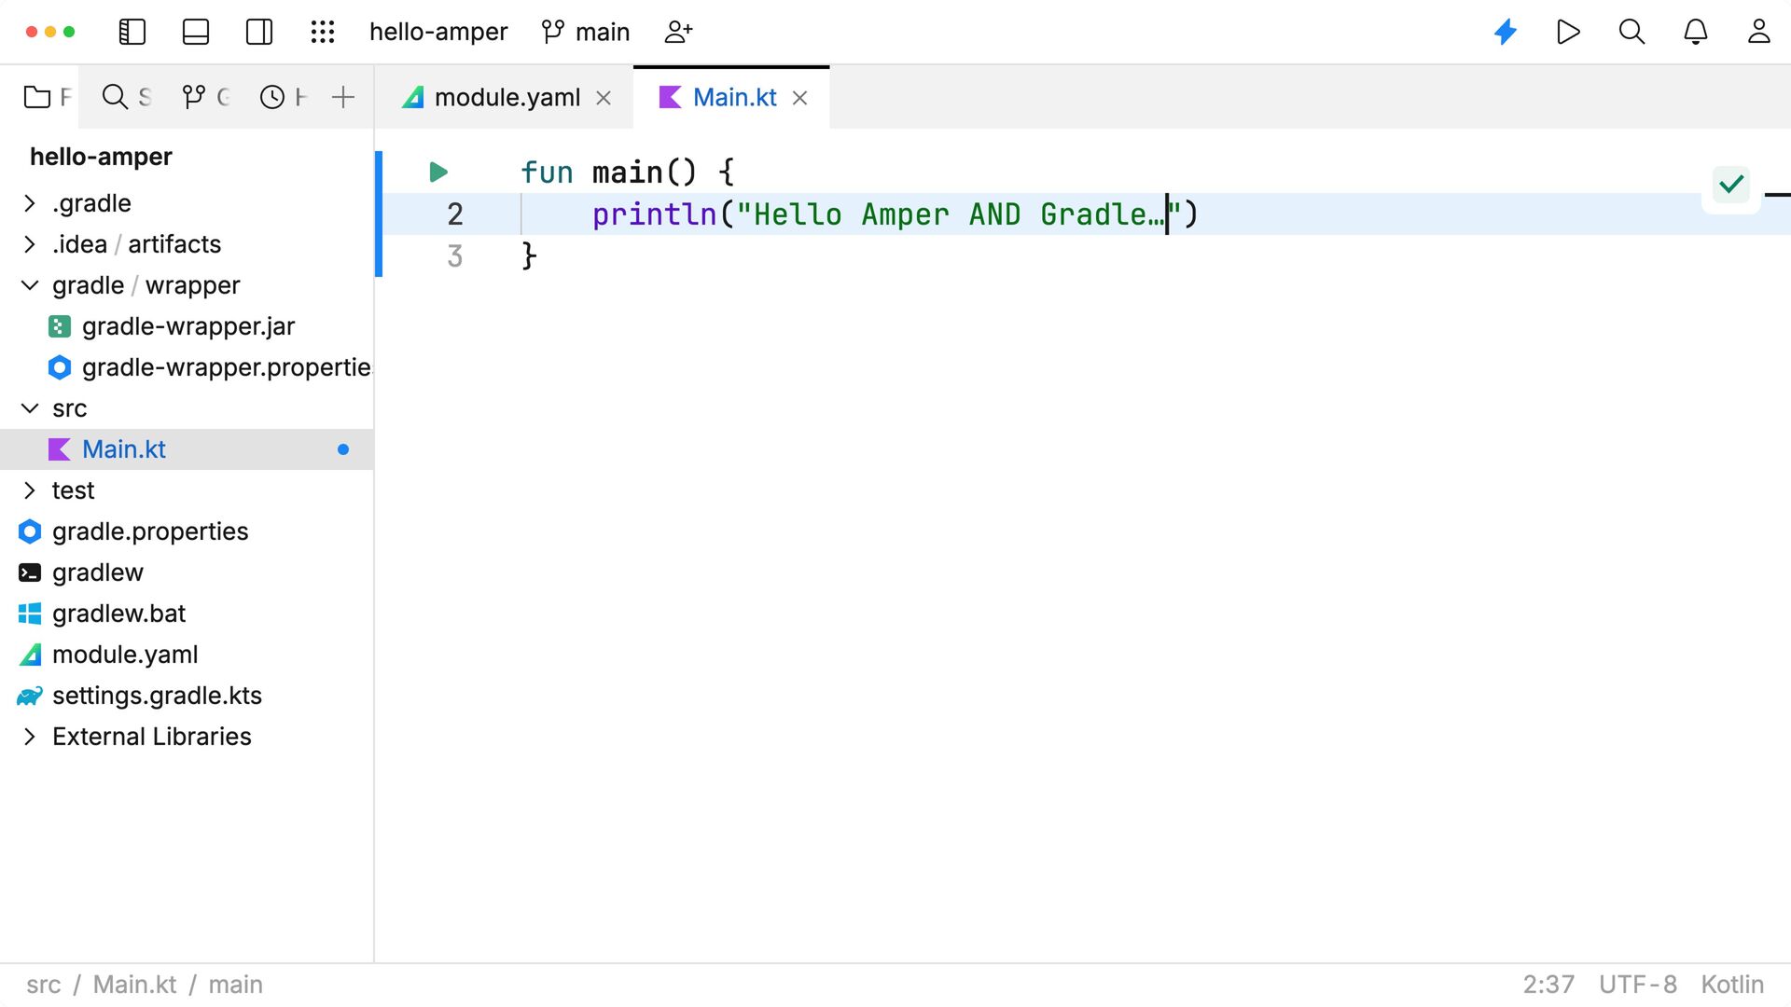Click the gradle.properties hexagon icon

coord(30,531)
